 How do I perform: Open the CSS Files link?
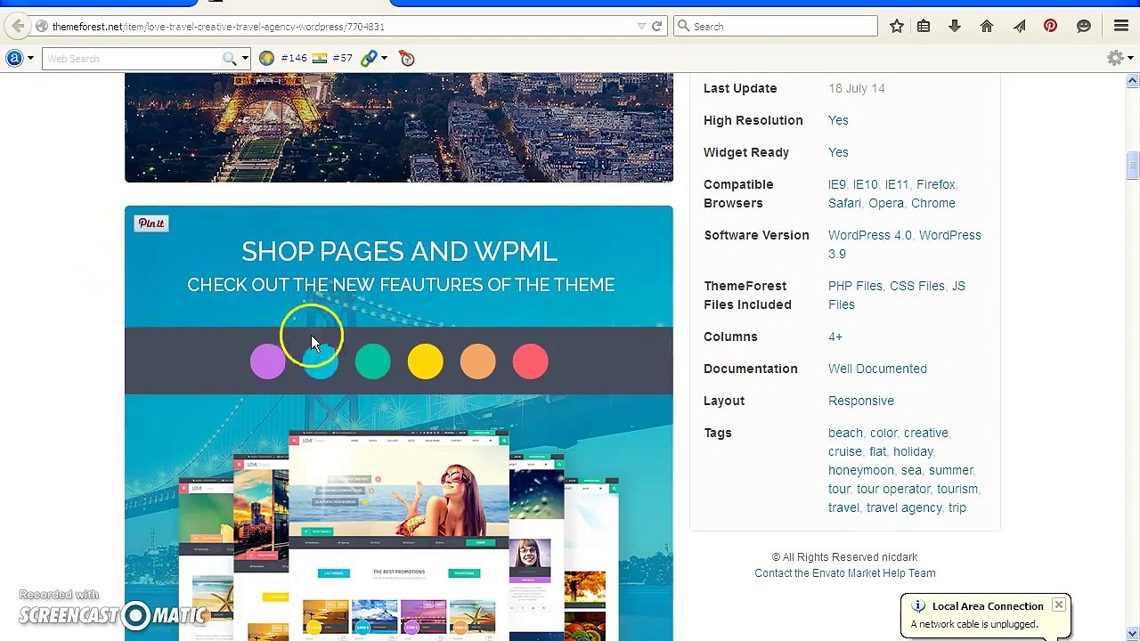(x=917, y=286)
